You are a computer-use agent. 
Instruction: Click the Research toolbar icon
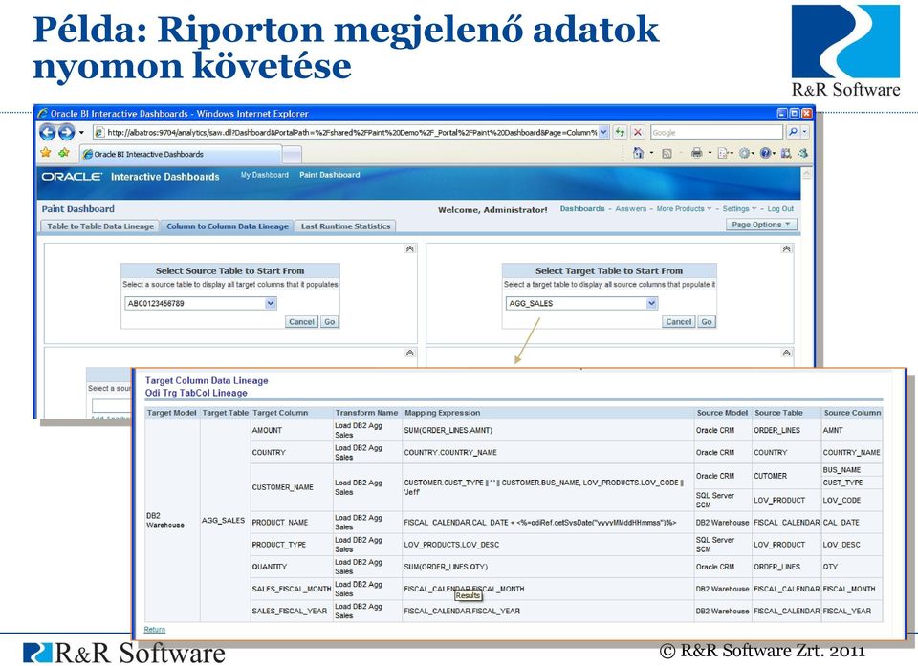(x=786, y=153)
